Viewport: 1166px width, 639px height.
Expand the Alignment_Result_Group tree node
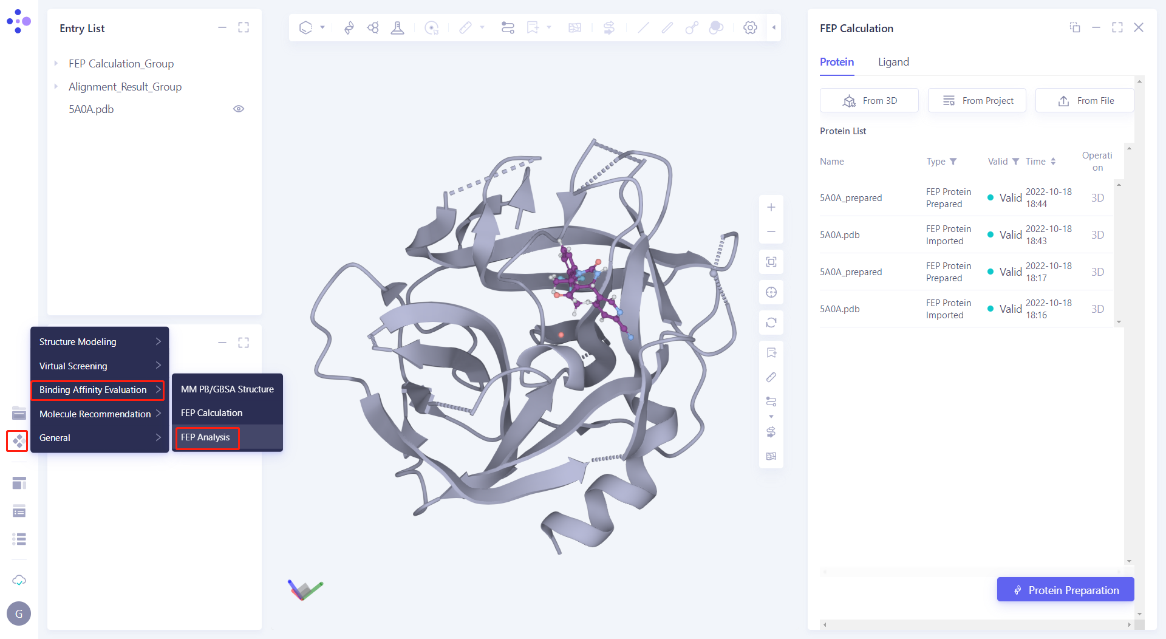click(56, 87)
